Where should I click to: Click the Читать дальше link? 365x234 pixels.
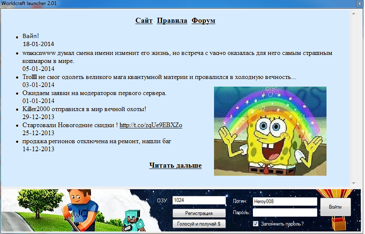click(175, 166)
